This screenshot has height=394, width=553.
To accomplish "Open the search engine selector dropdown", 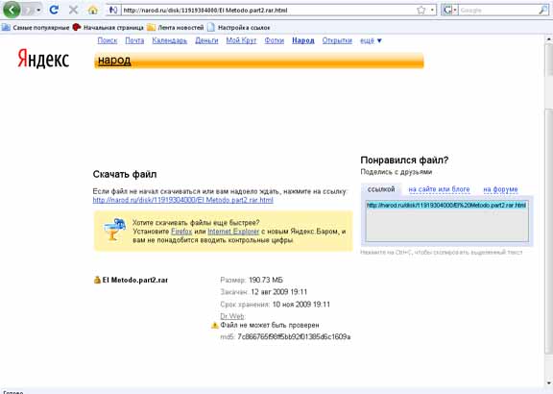I will [450, 11].
